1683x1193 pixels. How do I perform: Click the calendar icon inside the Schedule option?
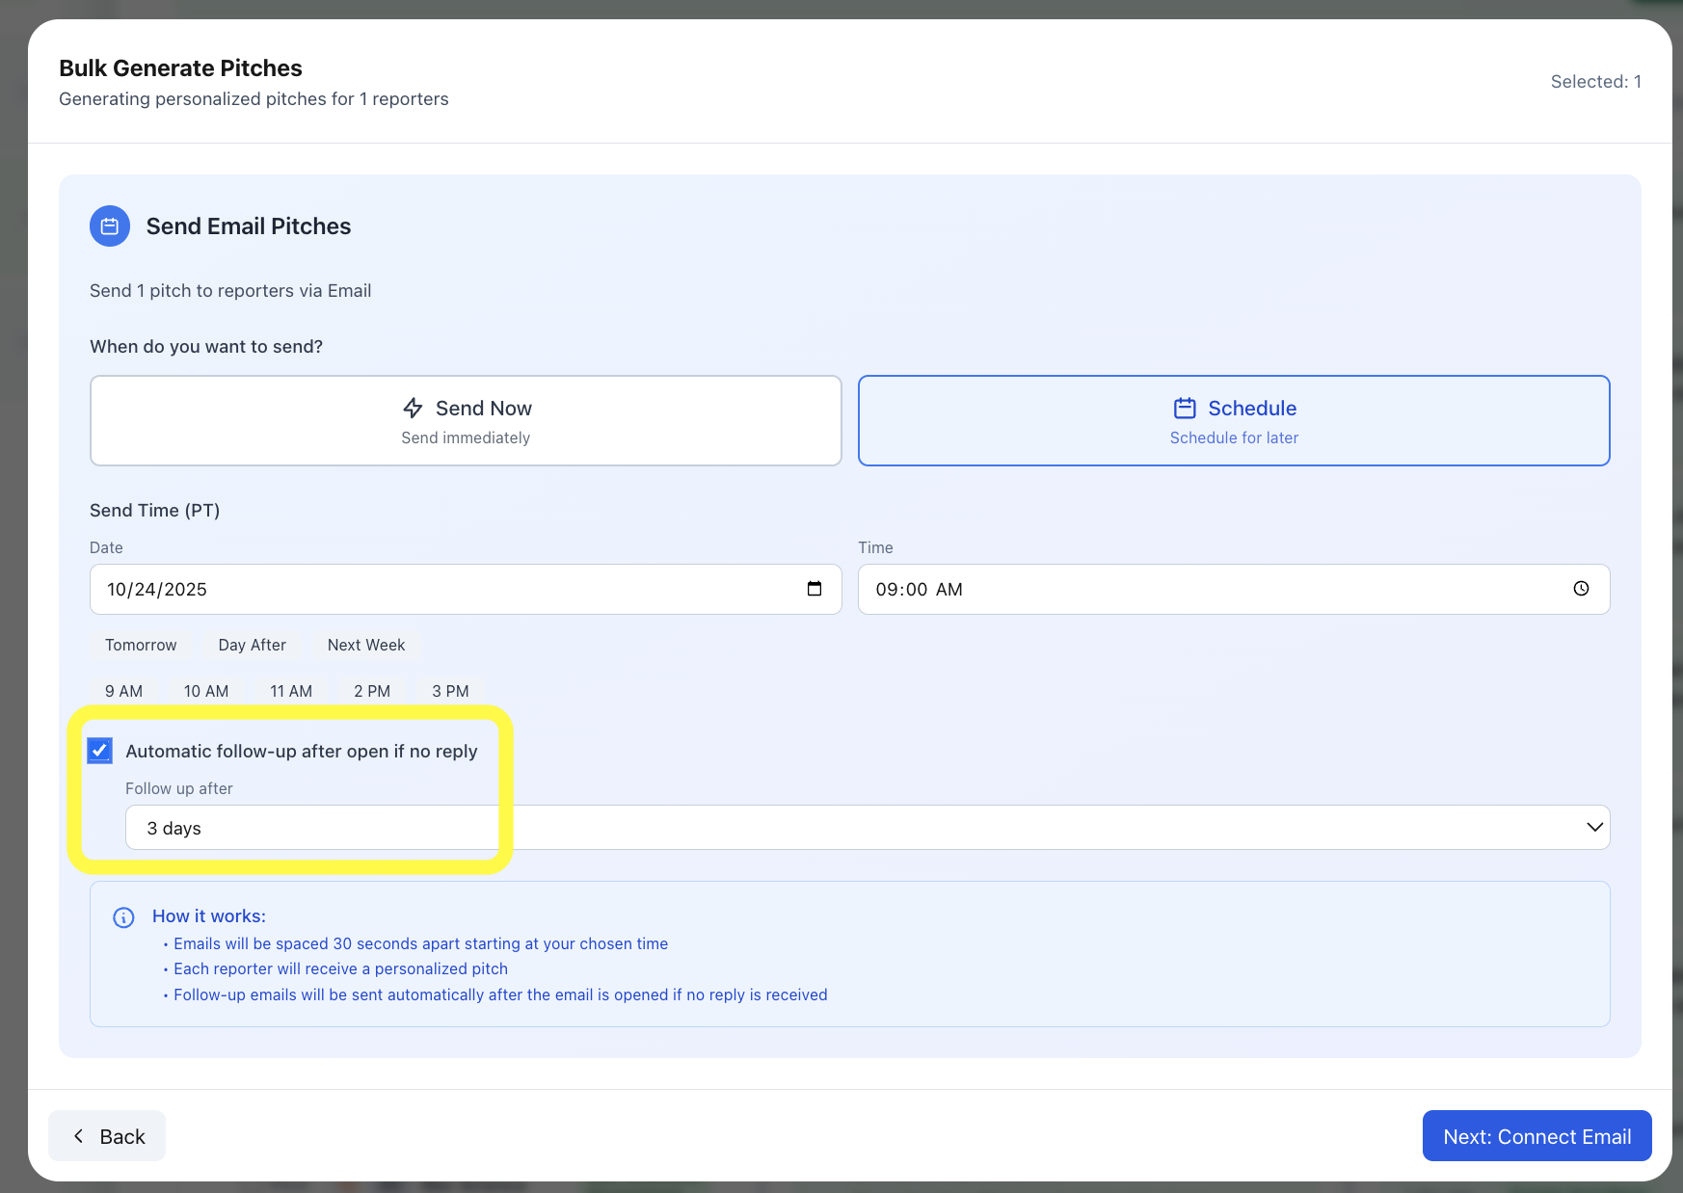(1185, 408)
